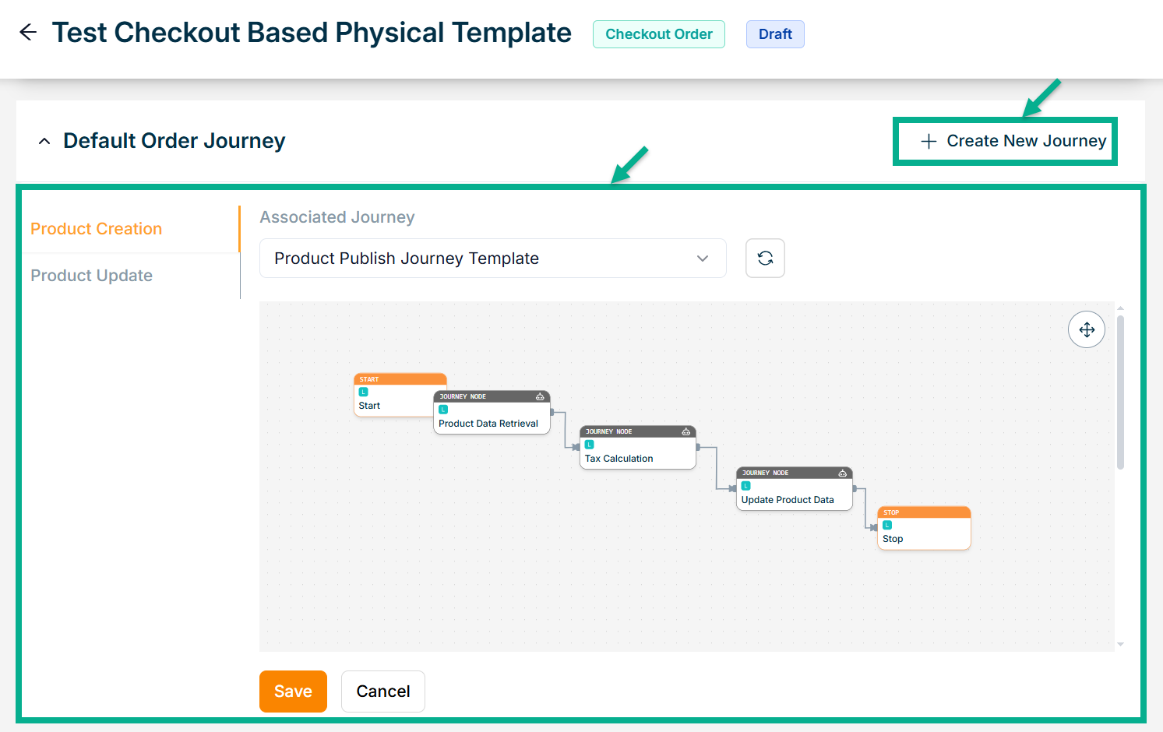Click the pan/move canvas control button
This screenshot has height=732, width=1163.
click(1087, 330)
